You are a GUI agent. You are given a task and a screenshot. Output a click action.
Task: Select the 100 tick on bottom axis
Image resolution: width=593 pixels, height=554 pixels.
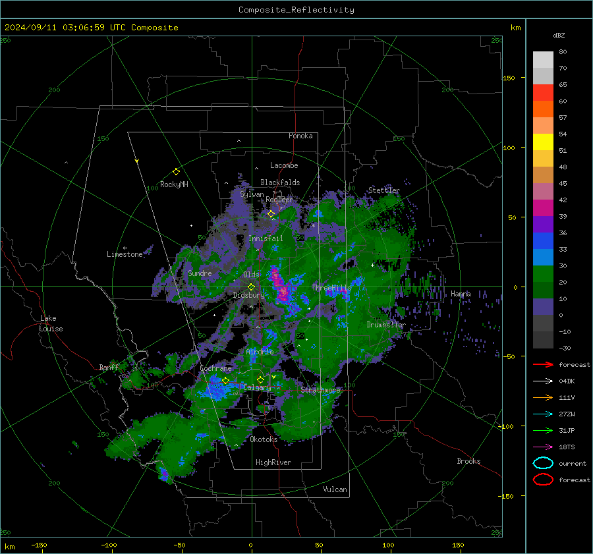click(x=388, y=545)
